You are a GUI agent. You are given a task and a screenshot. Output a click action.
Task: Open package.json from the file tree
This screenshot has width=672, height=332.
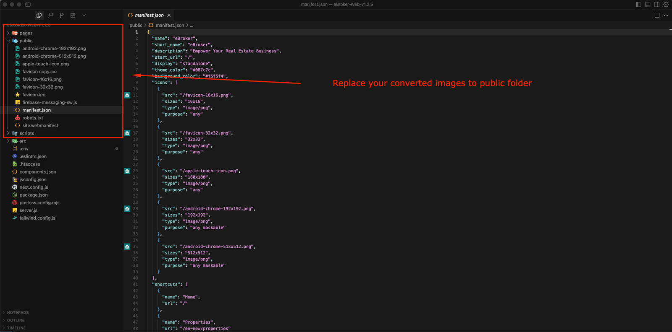tap(34, 195)
